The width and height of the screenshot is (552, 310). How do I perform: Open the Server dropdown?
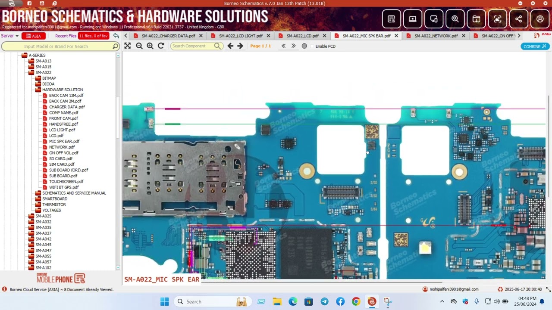(x=9, y=36)
